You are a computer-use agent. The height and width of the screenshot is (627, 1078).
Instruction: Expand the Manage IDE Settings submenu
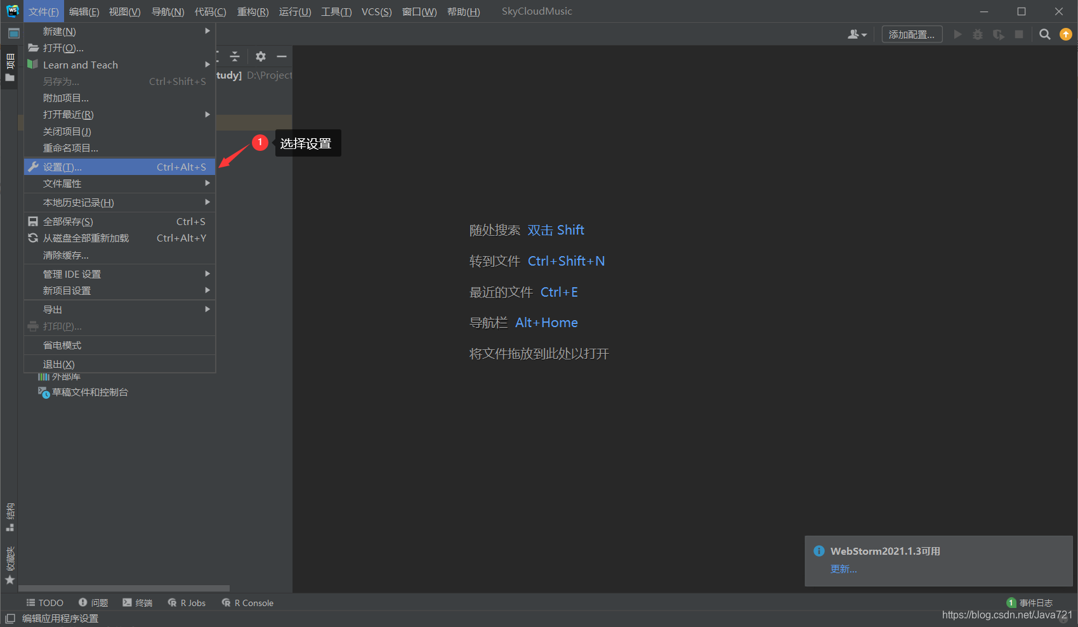[x=120, y=275]
